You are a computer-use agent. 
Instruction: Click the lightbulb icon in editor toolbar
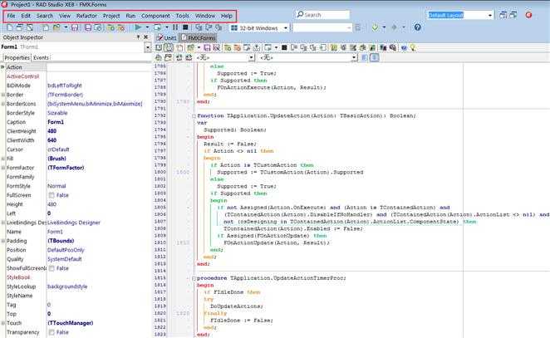coord(413,47)
